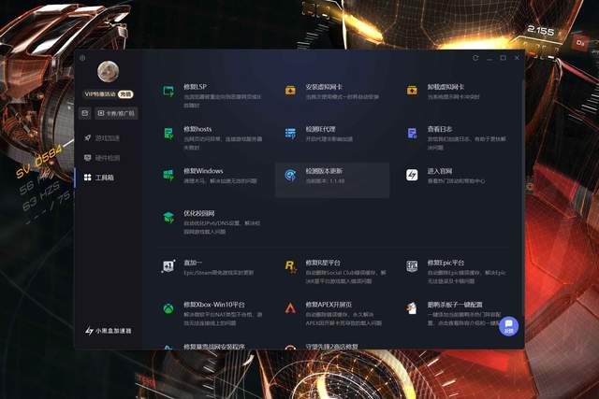
Task: Click the 查看日志 log icon
Action: pyautogui.click(x=412, y=133)
